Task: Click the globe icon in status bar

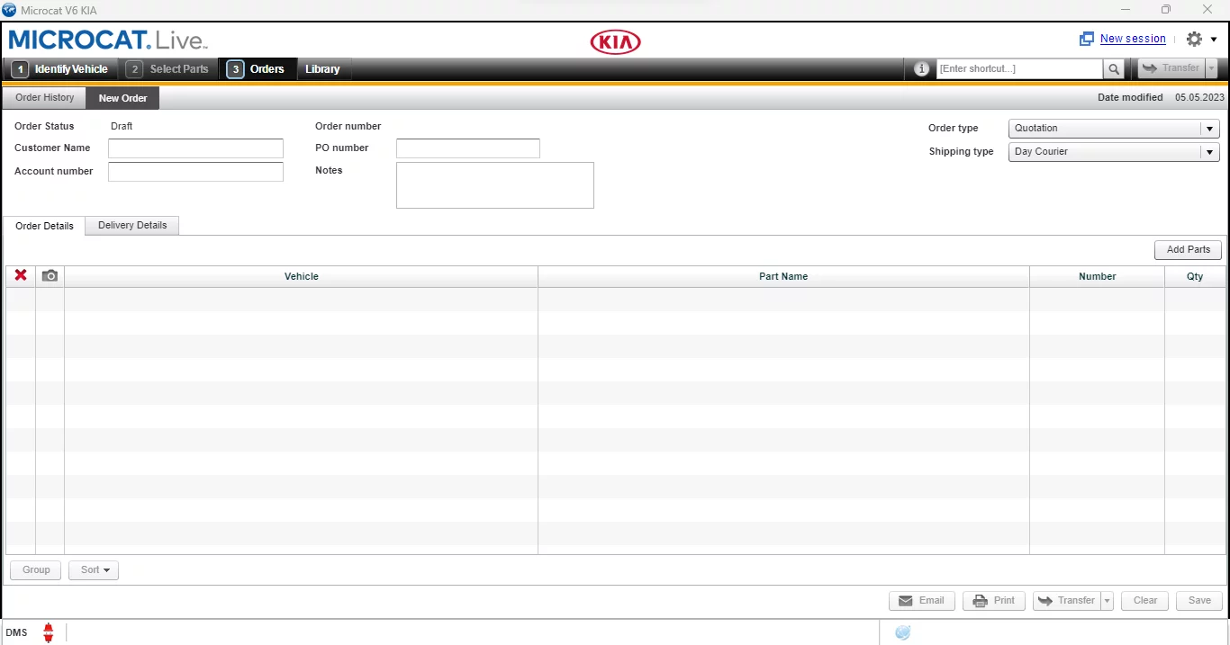Action: (x=902, y=632)
